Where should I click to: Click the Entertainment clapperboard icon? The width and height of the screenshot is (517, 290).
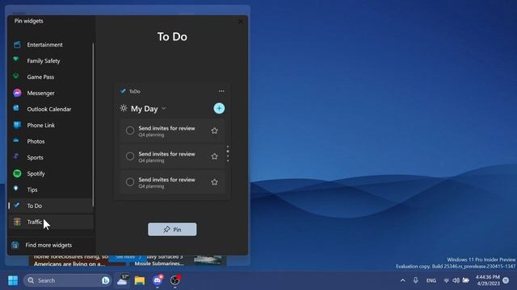[17, 44]
